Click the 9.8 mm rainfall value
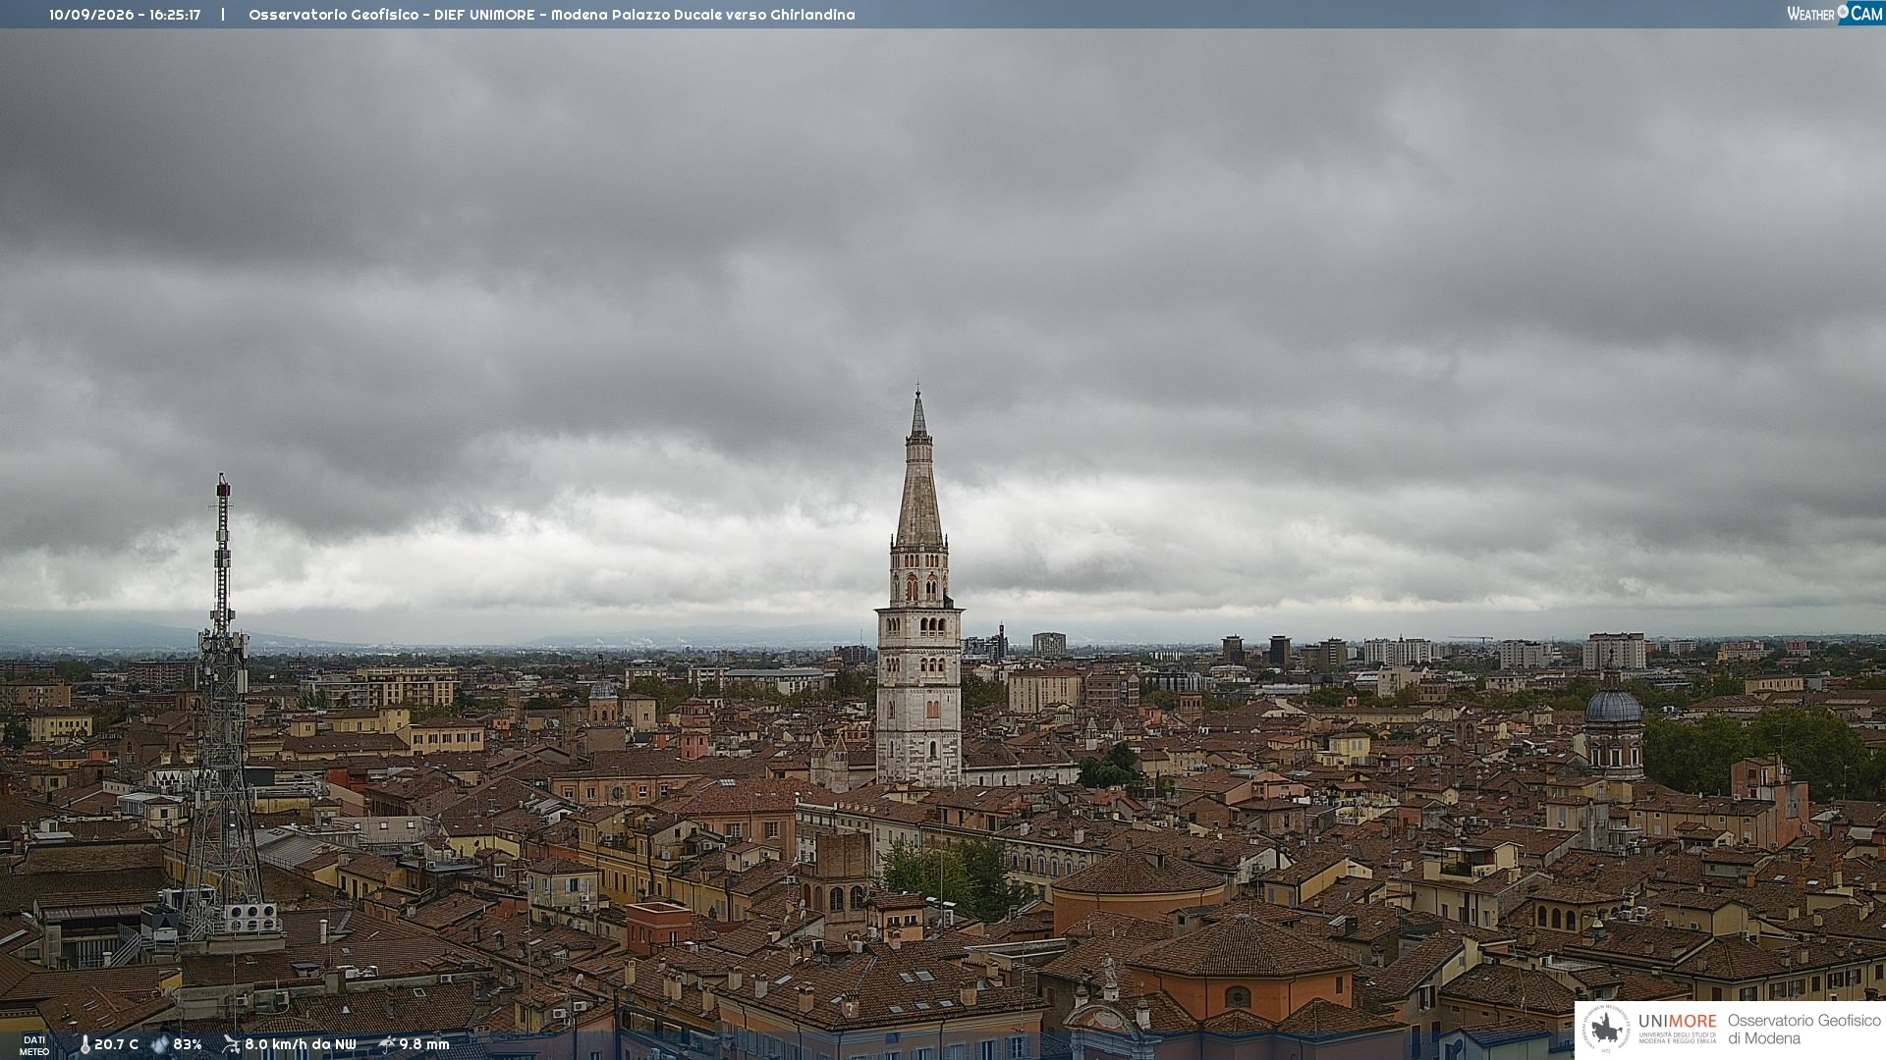Image resolution: width=1886 pixels, height=1060 pixels. coord(423,1045)
